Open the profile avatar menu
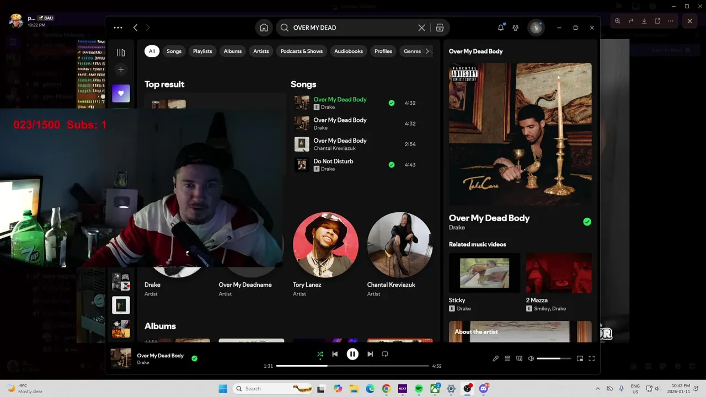The width and height of the screenshot is (706, 397). pyautogui.click(x=536, y=28)
